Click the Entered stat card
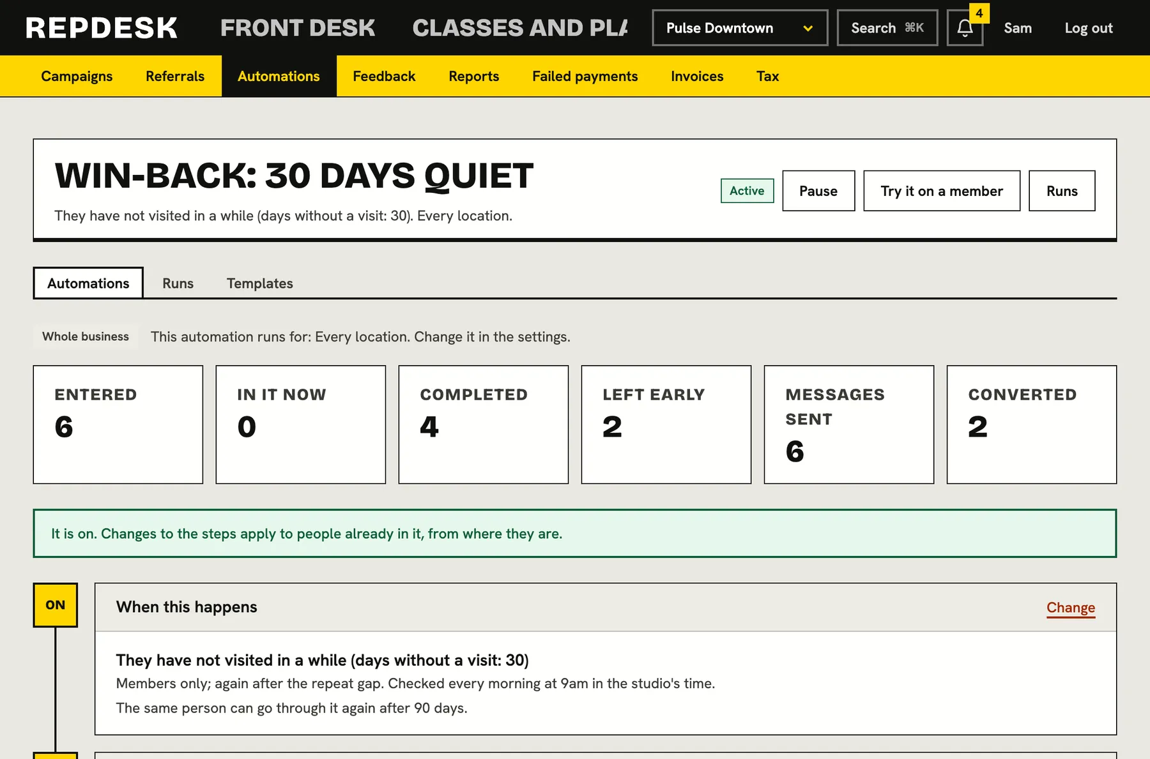The width and height of the screenshot is (1150, 759). [118, 425]
